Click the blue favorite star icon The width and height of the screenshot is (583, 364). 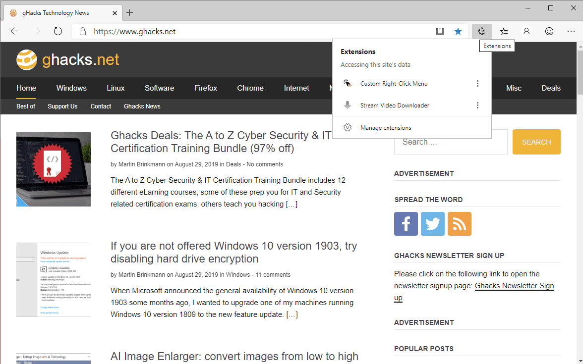pyautogui.click(x=458, y=32)
